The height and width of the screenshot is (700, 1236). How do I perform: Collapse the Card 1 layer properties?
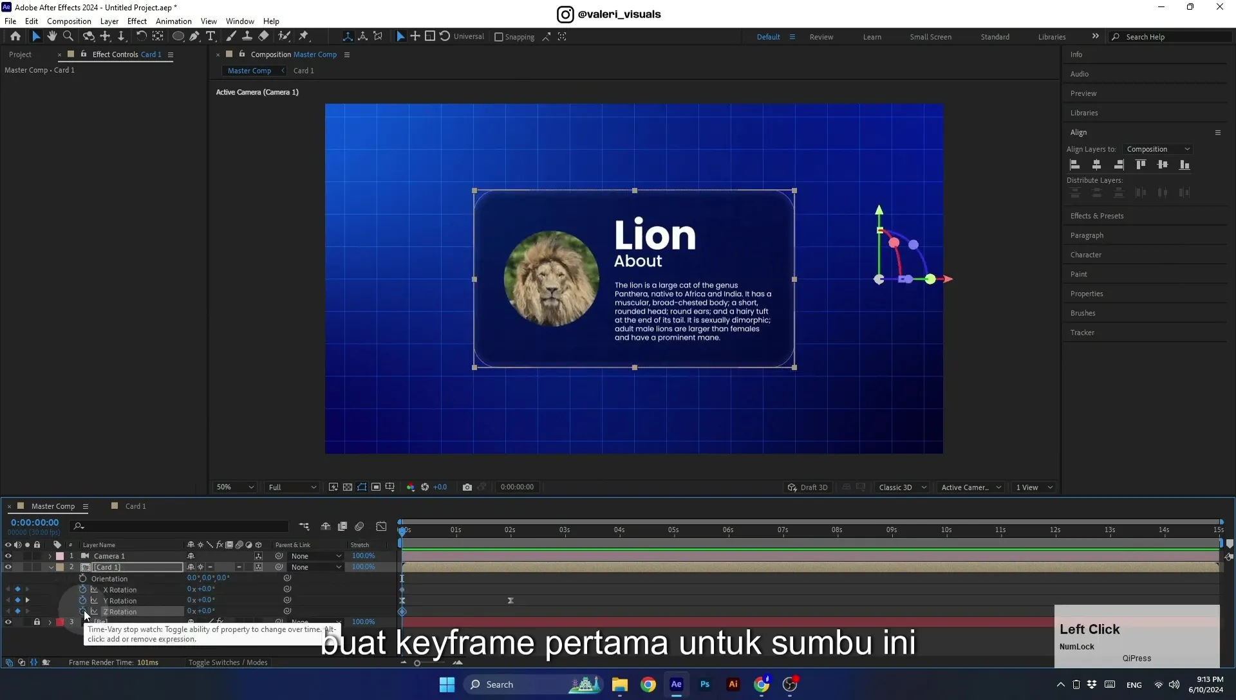coord(51,567)
